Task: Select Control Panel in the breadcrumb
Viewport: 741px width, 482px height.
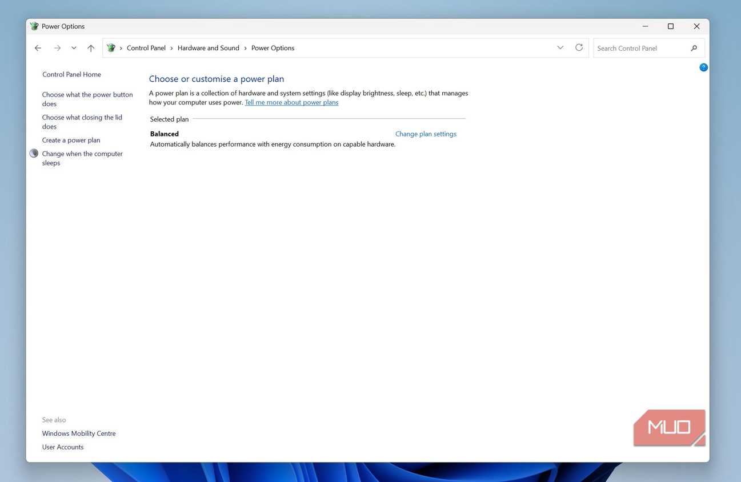Action: point(146,48)
